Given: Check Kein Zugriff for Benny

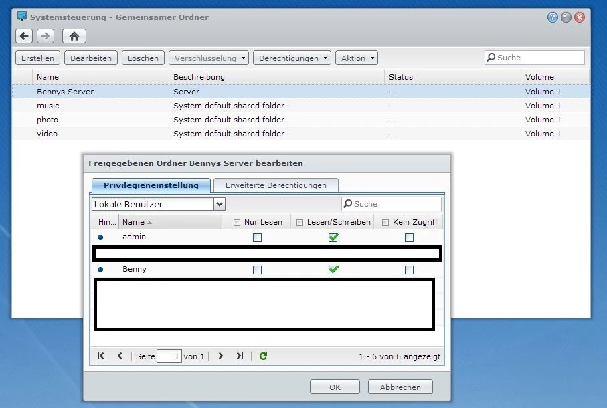Looking at the screenshot, I should point(409,270).
